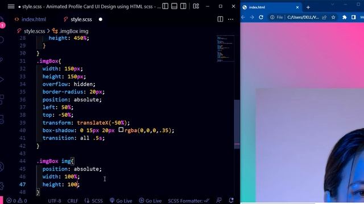The image size is (364, 204).
Task: Click overflow: hidden; line
Action: [69, 84]
